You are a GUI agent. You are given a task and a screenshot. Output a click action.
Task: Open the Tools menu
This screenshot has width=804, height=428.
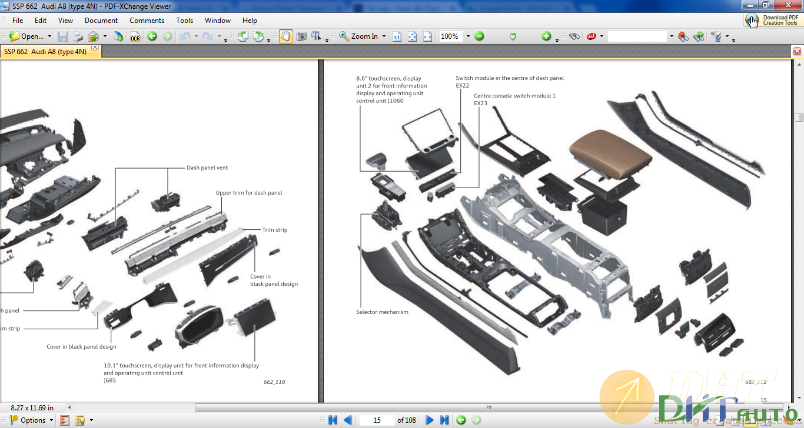[185, 20]
